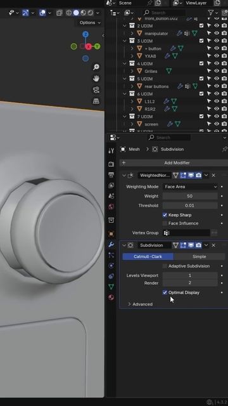The height and width of the screenshot is (406, 228).
Task: Select Catmull-Clark subdivision type
Action: [148, 256]
